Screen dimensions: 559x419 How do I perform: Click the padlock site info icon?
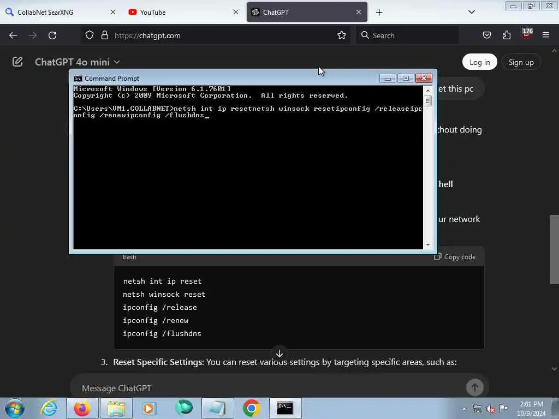pyautogui.click(x=104, y=35)
